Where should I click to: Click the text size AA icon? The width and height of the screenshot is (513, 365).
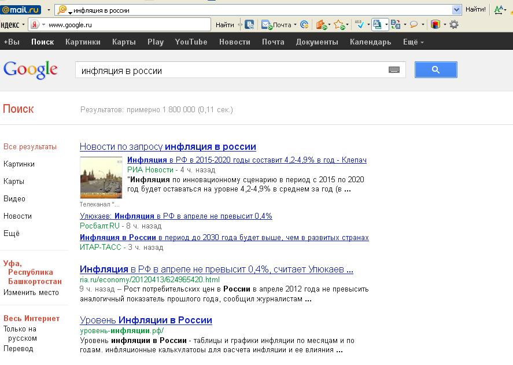(x=499, y=10)
